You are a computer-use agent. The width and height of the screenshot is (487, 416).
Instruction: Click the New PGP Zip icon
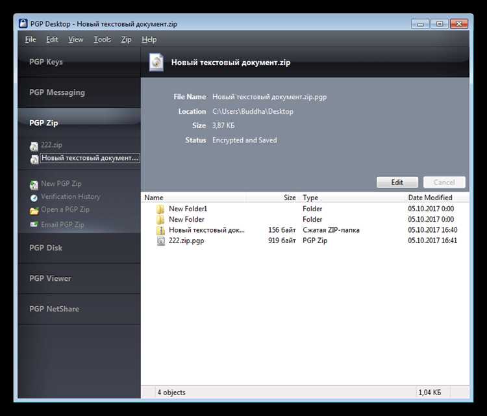[x=34, y=185]
